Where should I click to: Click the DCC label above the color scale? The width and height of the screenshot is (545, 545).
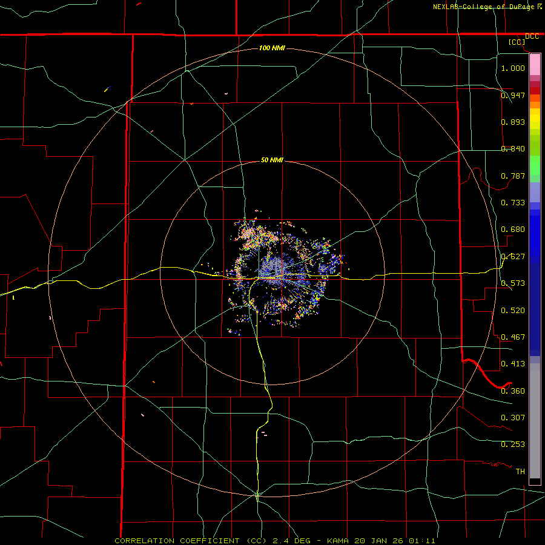532,36
